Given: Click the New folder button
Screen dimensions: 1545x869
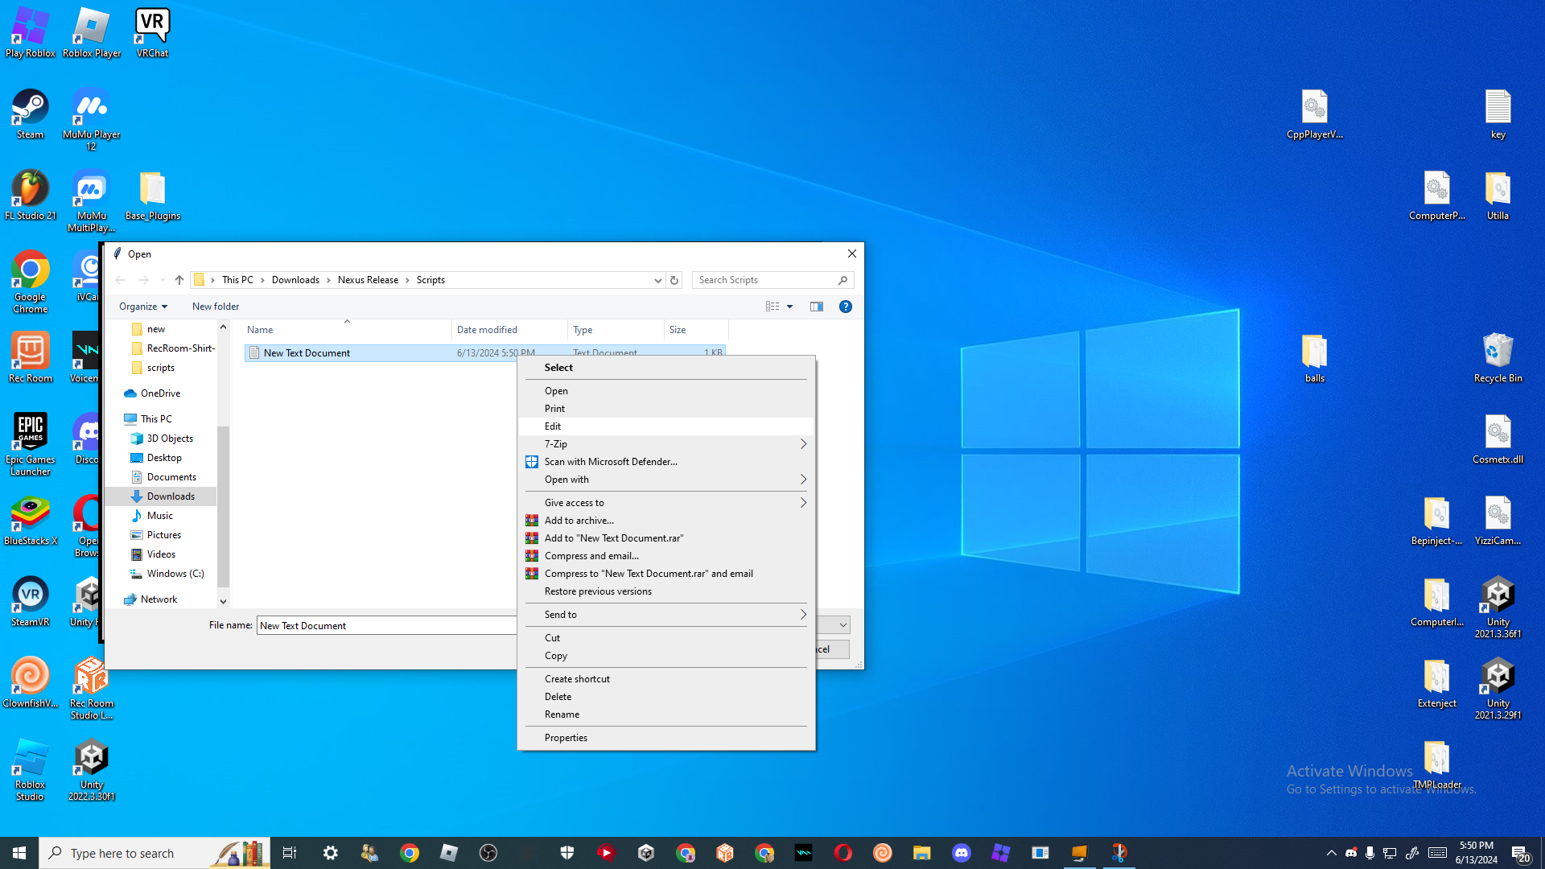Looking at the screenshot, I should pos(216,307).
